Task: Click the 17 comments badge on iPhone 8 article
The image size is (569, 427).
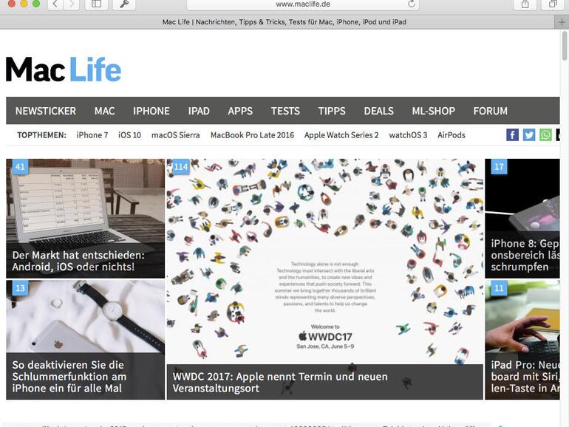Action: [x=499, y=166]
